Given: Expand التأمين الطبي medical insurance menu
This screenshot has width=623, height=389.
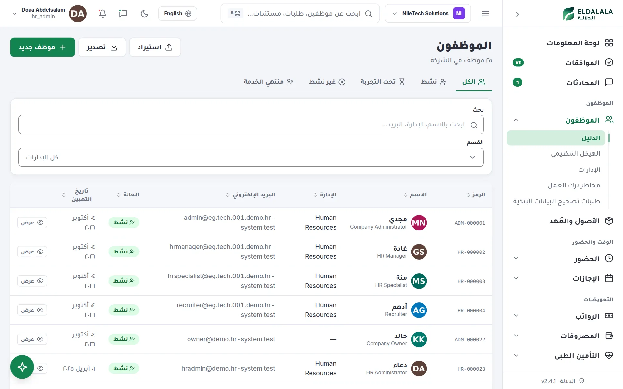Looking at the screenshot, I should [x=563, y=356].
